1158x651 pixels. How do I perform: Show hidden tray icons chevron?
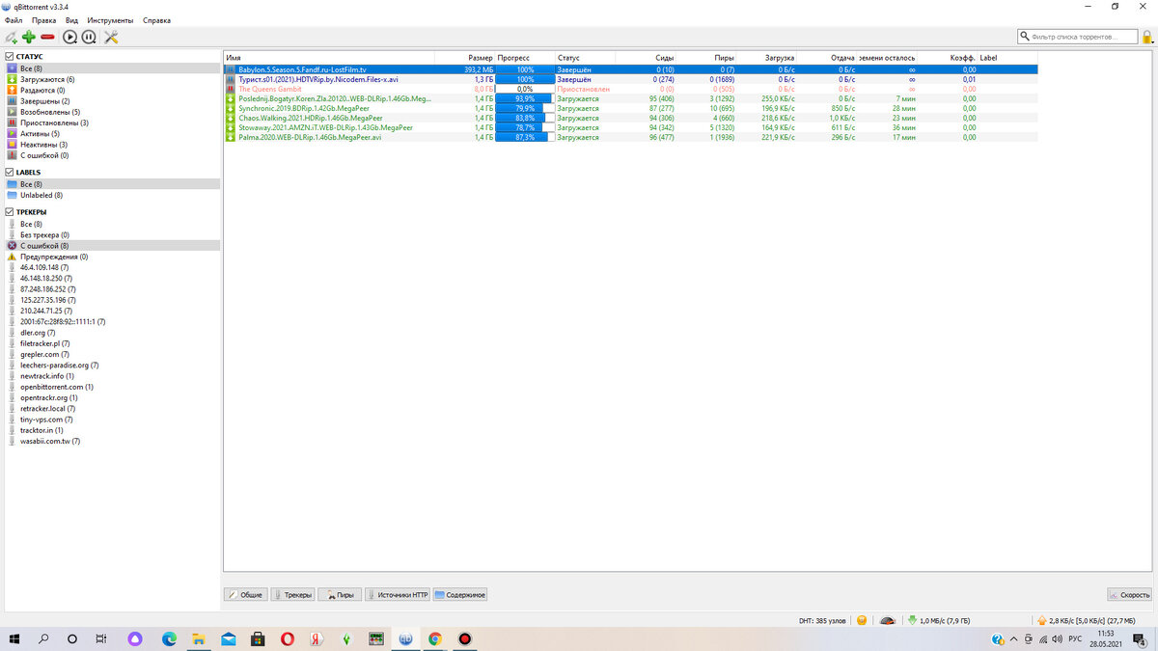(1012, 639)
